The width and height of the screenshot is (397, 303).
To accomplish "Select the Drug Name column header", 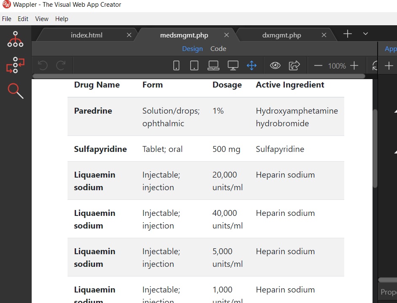I will [x=97, y=85].
